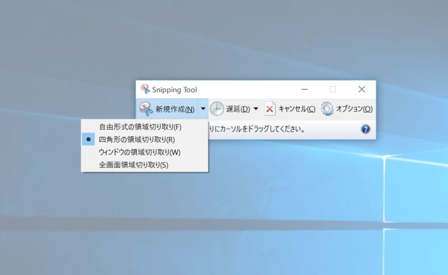Image resolution: width=448 pixels, height=275 pixels.
Task: Expand the dropdown arrow beside 新規作成(N)
Action: [x=203, y=109]
